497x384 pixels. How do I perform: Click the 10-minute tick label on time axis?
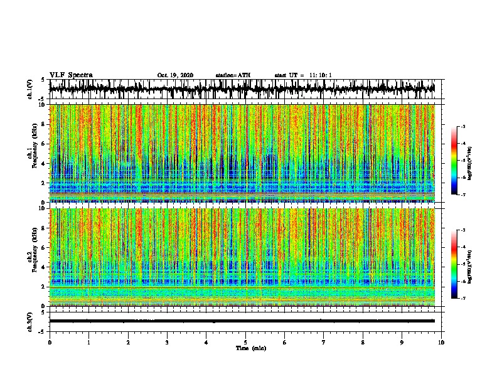point(441,343)
